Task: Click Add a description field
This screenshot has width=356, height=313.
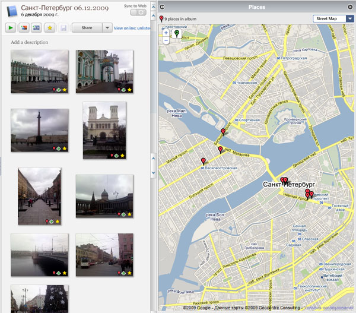Action: point(30,43)
